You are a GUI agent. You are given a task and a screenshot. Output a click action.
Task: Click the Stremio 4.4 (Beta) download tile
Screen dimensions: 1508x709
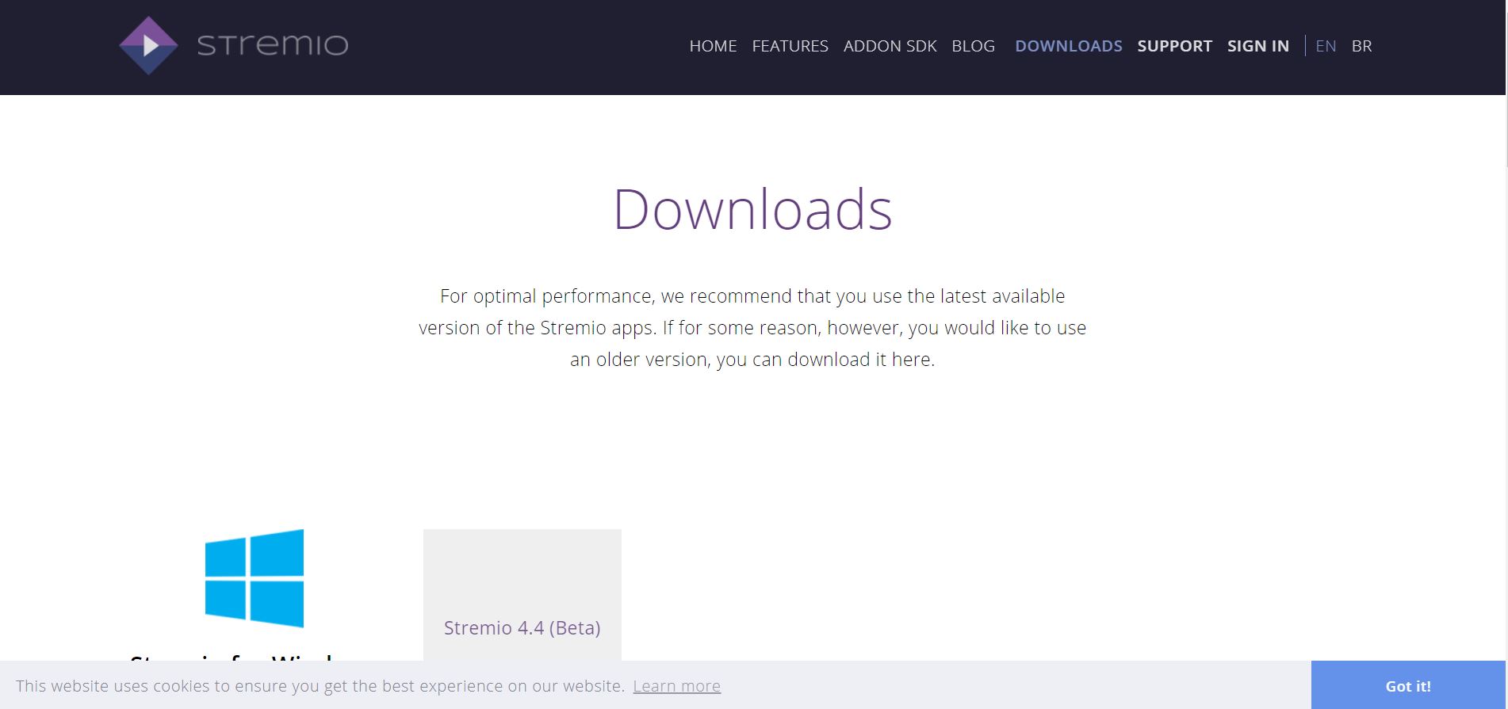pos(522,595)
